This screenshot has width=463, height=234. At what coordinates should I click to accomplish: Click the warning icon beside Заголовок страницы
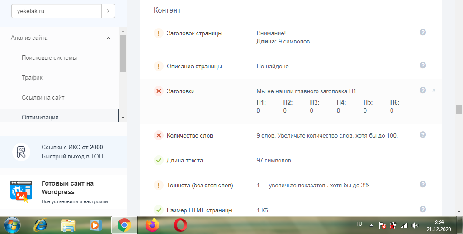[159, 33]
